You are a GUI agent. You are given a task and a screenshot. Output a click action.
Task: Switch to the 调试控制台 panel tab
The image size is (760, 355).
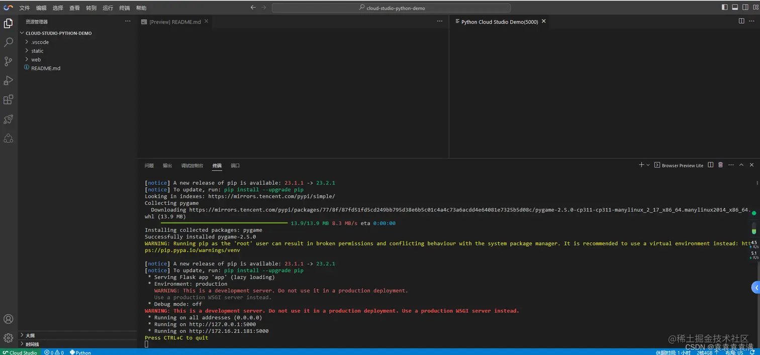(x=192, y=166)
